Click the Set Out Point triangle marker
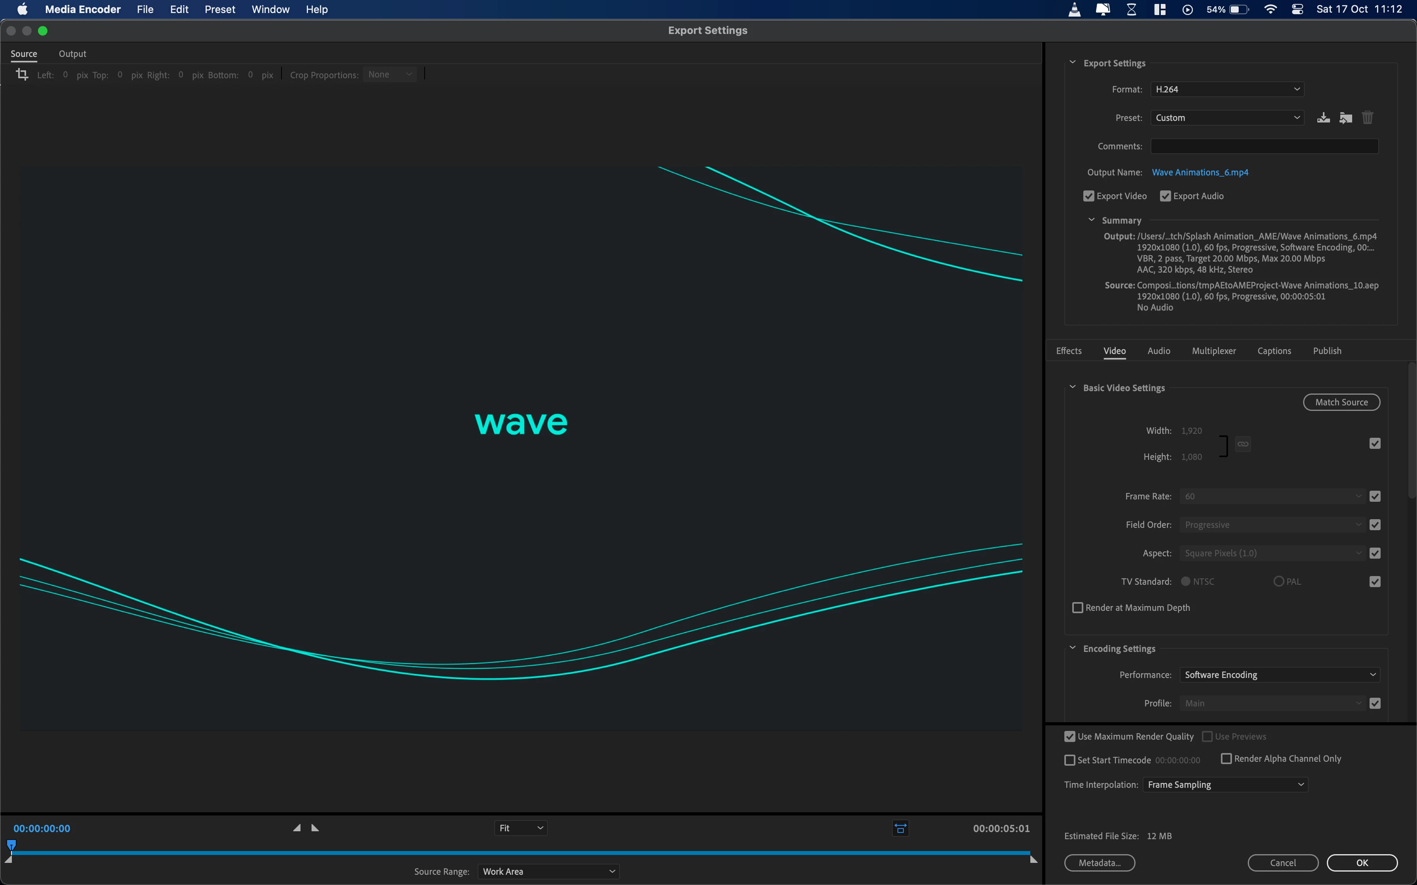The height and width of the screenshot is (885, 1417). click(315, 828)
